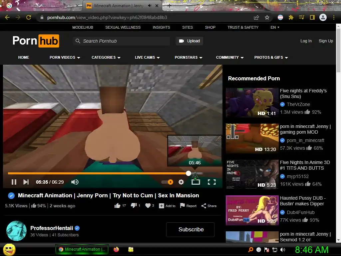Screen dimensions: 341x256
Task: Open the smiley Start button on taskbar
Action: (x=9, y=250)
